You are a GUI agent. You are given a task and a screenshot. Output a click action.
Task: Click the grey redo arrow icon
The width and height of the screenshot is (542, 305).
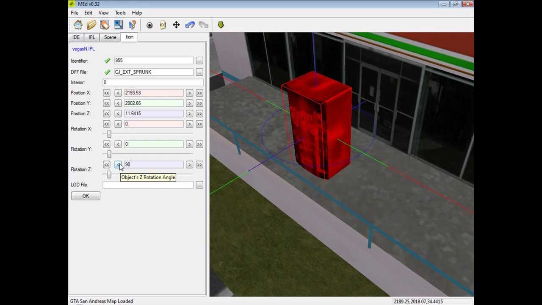pos(203,25)
